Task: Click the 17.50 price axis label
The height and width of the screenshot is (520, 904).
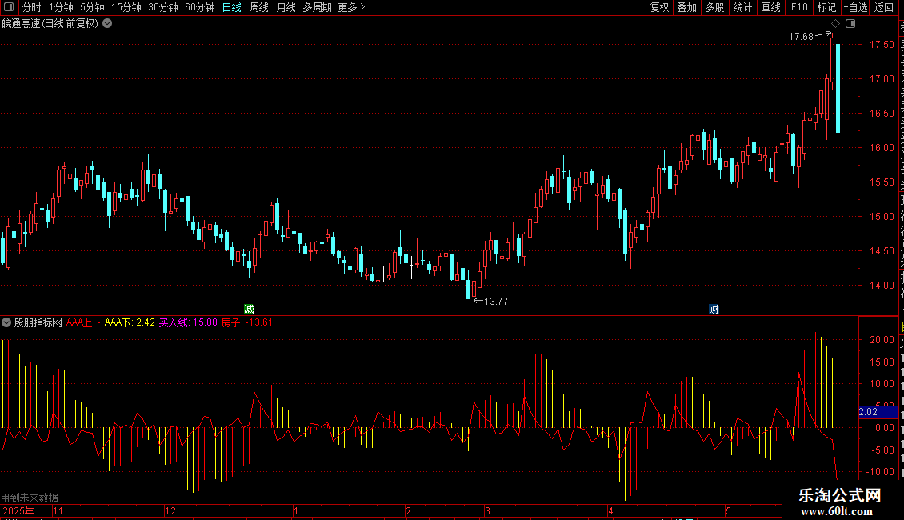Action: [882, 45]
